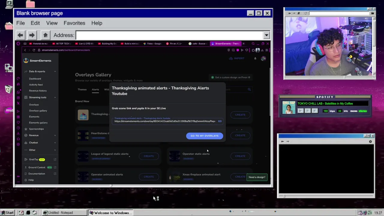Open the account avatar menu

click(263, 58)
